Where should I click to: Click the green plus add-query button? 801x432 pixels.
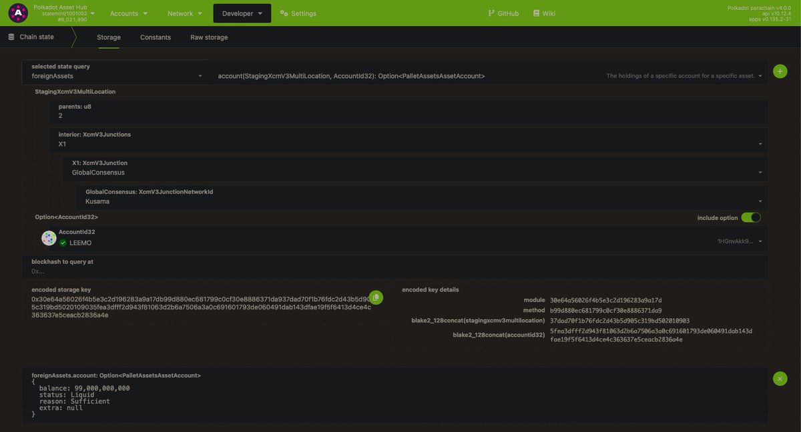pos(780,71)
